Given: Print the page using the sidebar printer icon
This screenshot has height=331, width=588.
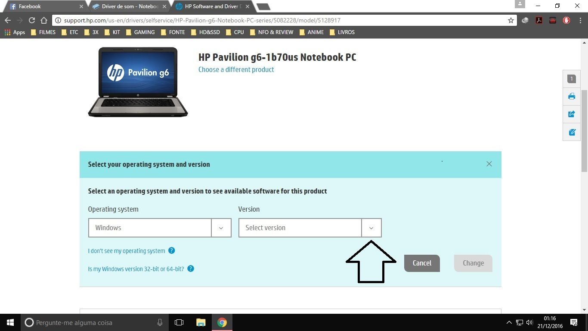Looking at the screenshot, I should 572,97.
